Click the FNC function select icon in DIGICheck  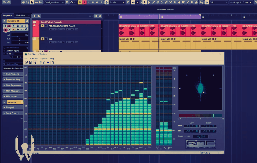click(40, 62)
